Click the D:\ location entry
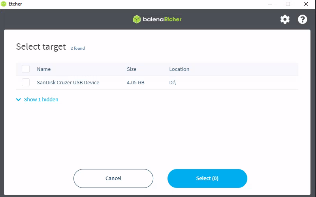 173,83
